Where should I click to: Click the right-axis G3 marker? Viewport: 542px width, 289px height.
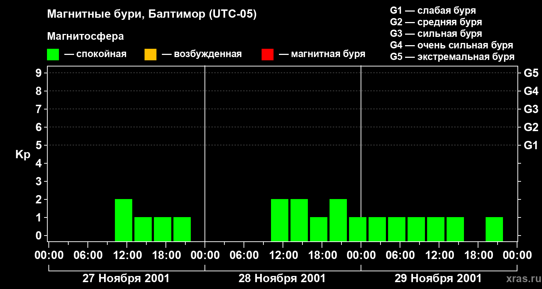531,109
